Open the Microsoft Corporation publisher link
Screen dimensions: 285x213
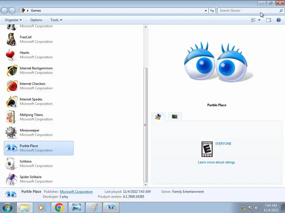76,192
